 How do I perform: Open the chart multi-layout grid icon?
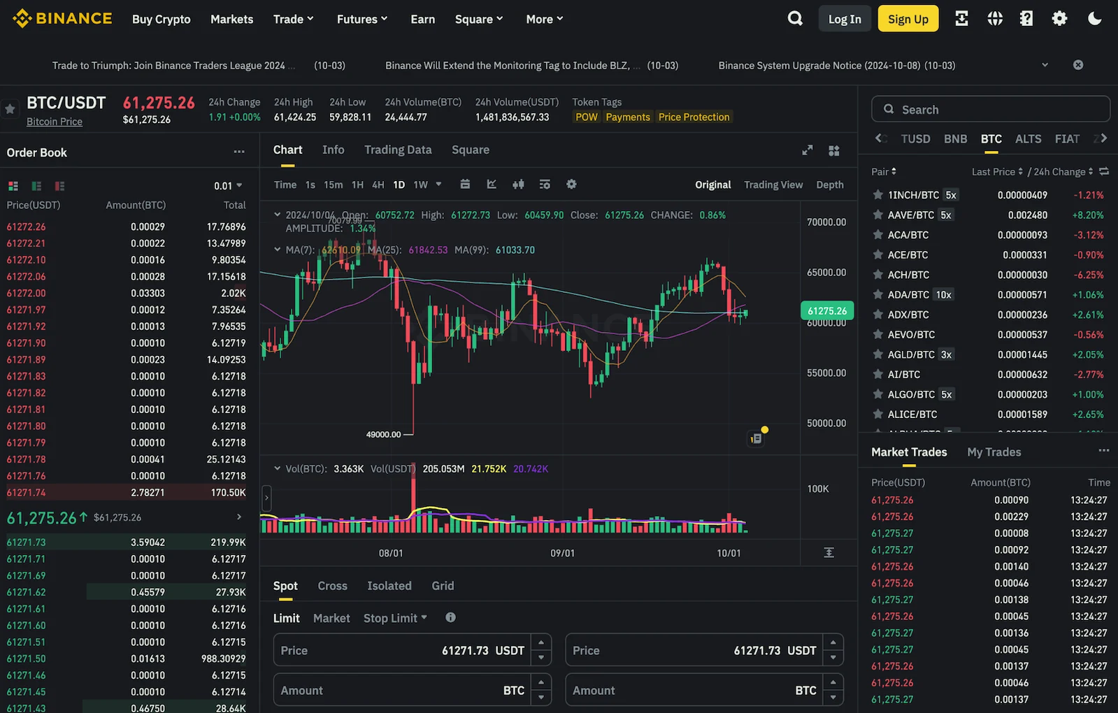[x=833, y=150]
